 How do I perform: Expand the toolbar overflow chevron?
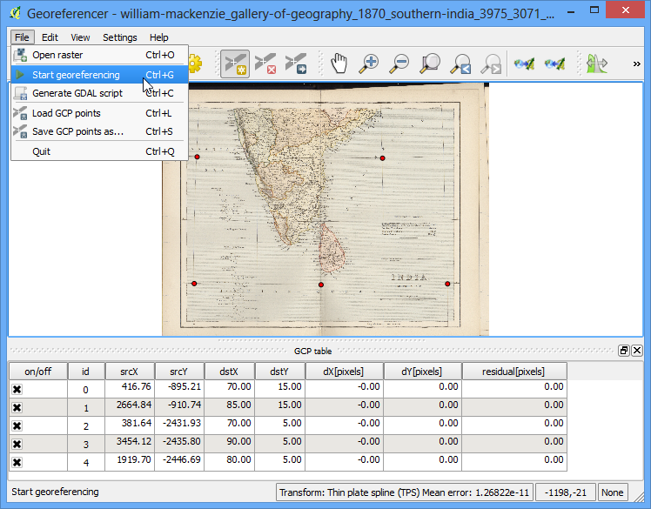(x=636, y=64)
